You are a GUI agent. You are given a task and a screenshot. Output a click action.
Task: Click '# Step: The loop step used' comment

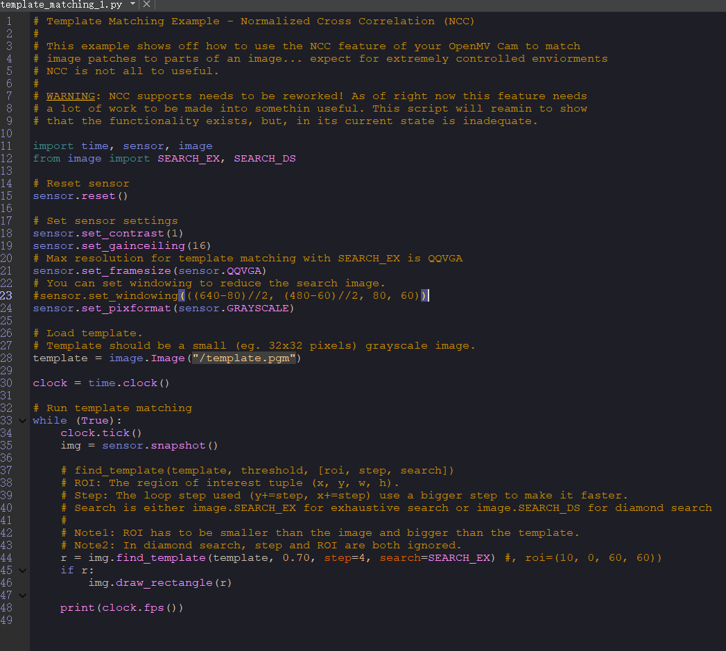pyautogui.click(x=344, y=496)
